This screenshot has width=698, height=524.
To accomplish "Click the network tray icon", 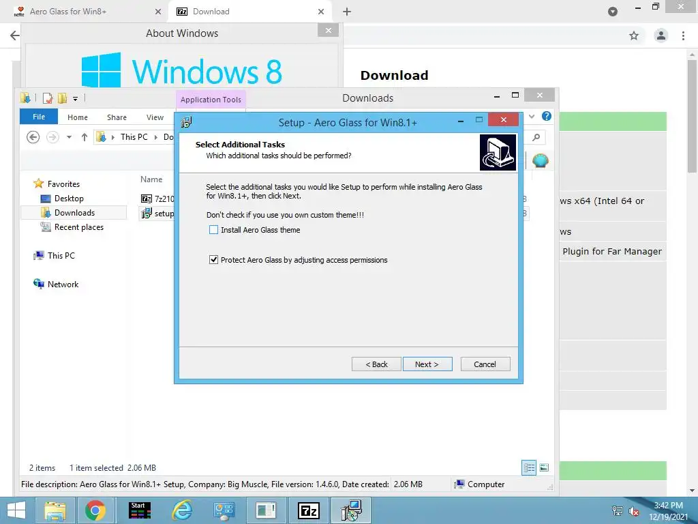I will click(x=618, y=511).
